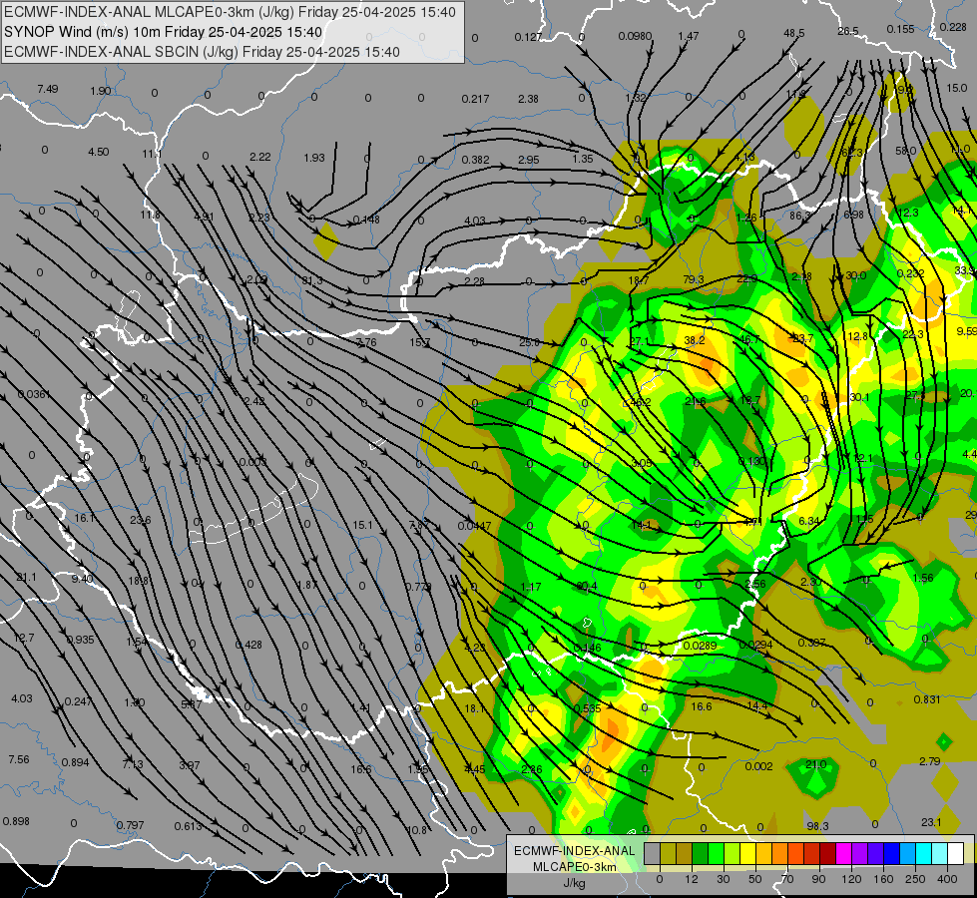The image size is (977, 898).
Task: Click the legend scale value '50'
Action: coord(755,879)
